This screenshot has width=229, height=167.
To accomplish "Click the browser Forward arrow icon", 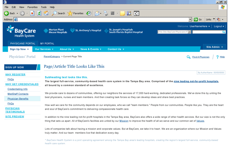I will click(x=22, y=13).
